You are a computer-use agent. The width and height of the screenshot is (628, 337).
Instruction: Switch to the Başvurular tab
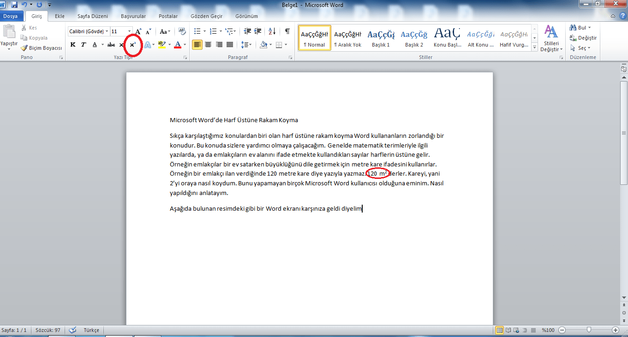133,16
